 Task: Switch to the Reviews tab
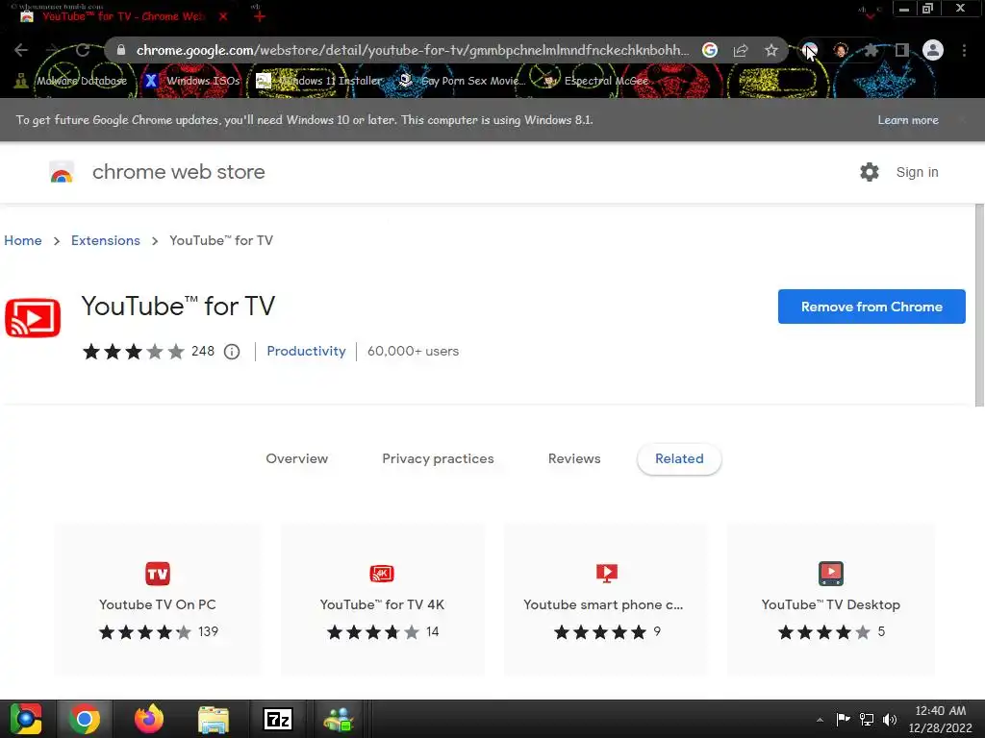pos(574,458)
